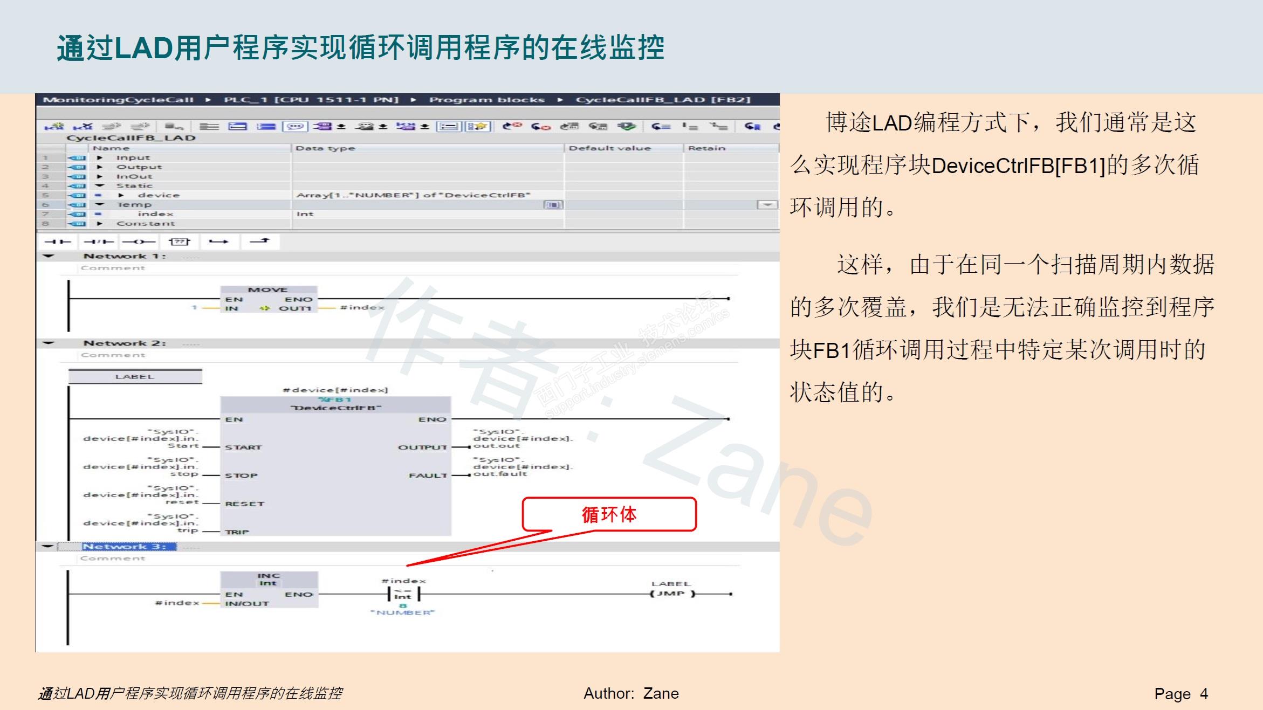This screenshot has height=710, width=1263.
Task: Collapse Network 2 with its triangle
Action: pyautogui.click(x=49, y=343)
